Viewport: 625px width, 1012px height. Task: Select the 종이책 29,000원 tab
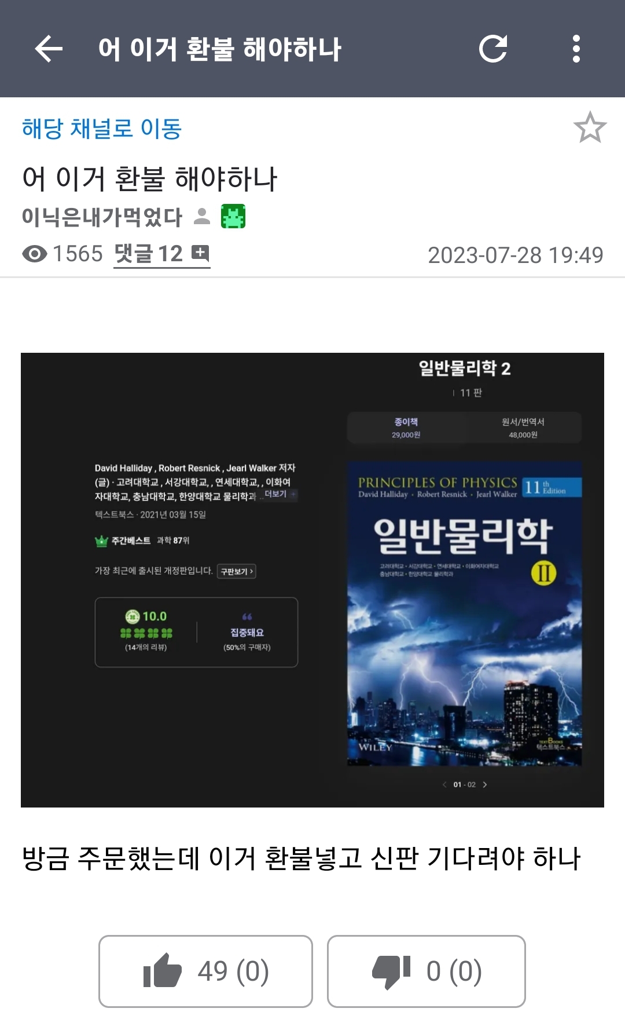point(406,428)
